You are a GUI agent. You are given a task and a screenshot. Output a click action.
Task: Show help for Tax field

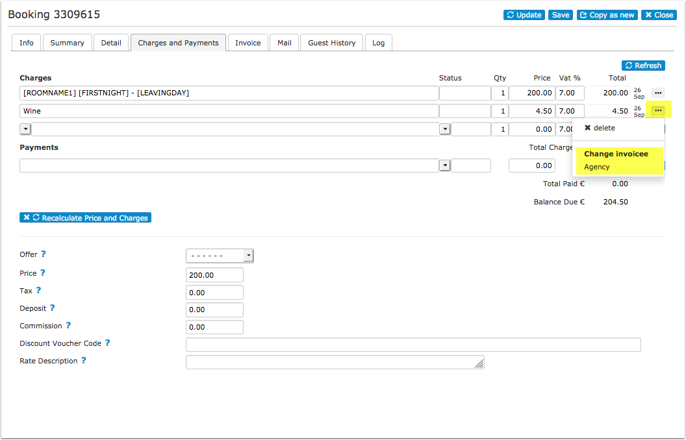[x=38, y=290]
